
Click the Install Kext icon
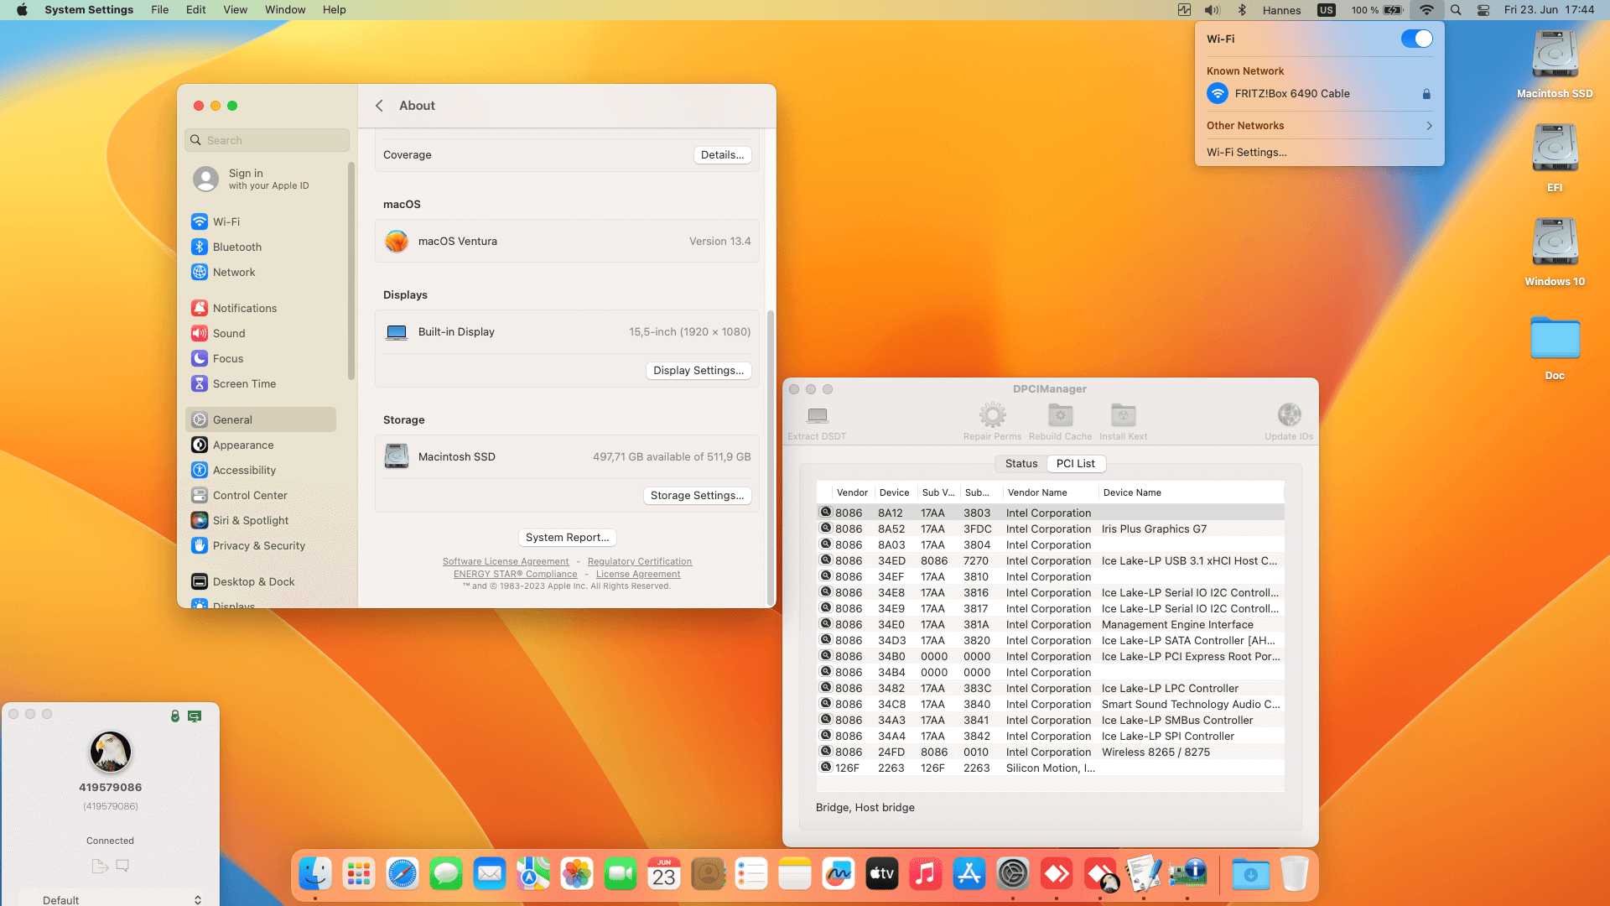(x=1123, y=416)
